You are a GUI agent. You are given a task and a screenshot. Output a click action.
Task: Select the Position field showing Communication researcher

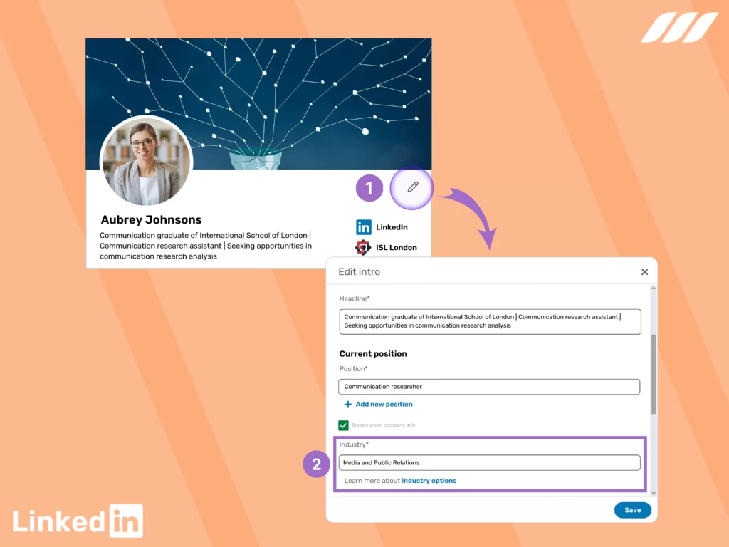(x=489, y=387)
